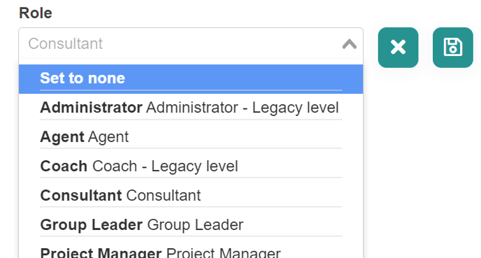481x258 pixels.
Task: Click the grey Consultant placeholder text
Action: point(65,44)
